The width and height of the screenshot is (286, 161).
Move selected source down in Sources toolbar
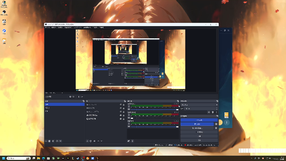click(102, 141)
